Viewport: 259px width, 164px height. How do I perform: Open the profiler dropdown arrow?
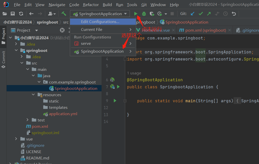[166, 14]
